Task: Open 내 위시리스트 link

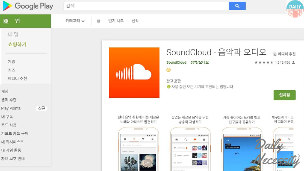Action: point(12,142)
